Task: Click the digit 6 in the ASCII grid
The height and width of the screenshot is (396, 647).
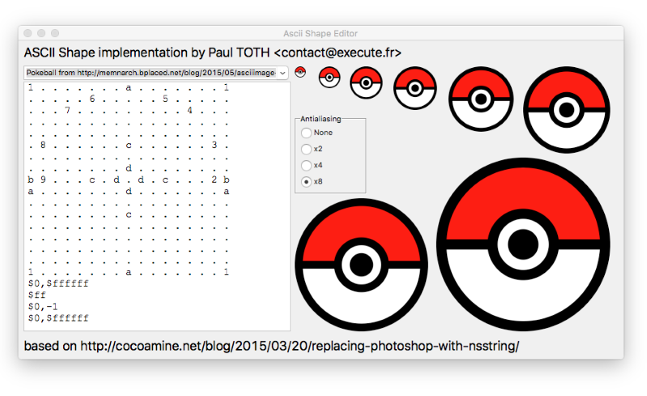Action: (x=92, y=99)
